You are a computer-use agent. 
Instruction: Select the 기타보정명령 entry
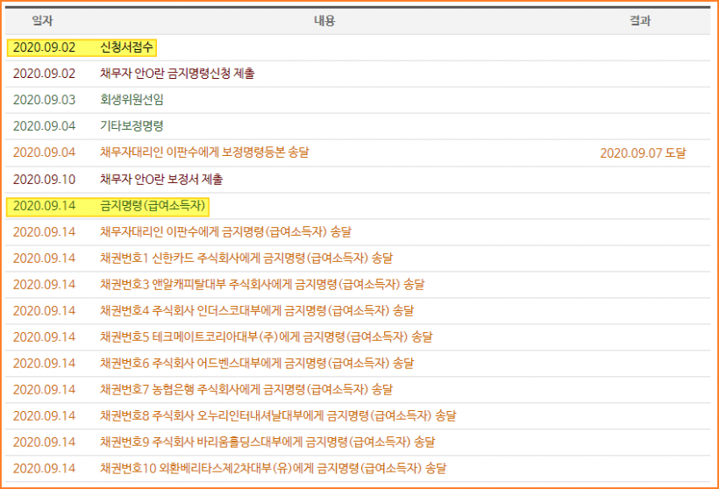(x=132, y=126)
